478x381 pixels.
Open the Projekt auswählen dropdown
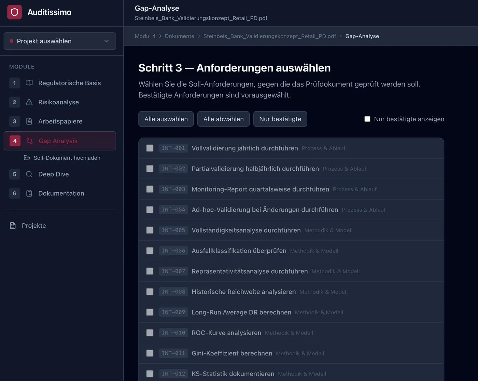[60, 41]
